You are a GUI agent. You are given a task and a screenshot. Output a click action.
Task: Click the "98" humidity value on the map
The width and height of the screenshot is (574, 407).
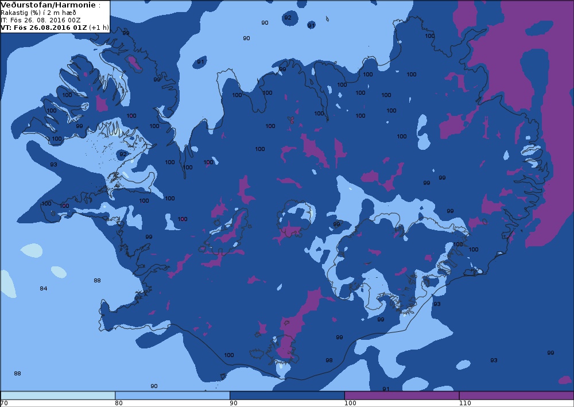329,361
